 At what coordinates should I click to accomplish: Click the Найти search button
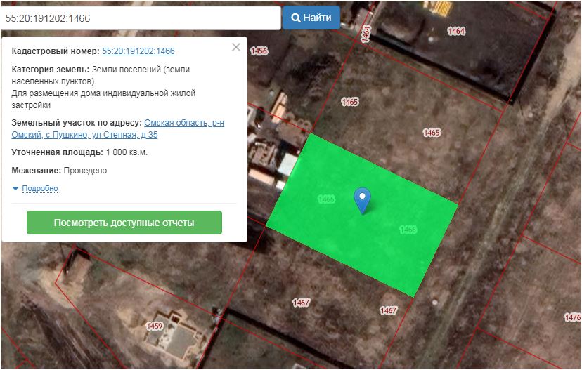(311, 18)
